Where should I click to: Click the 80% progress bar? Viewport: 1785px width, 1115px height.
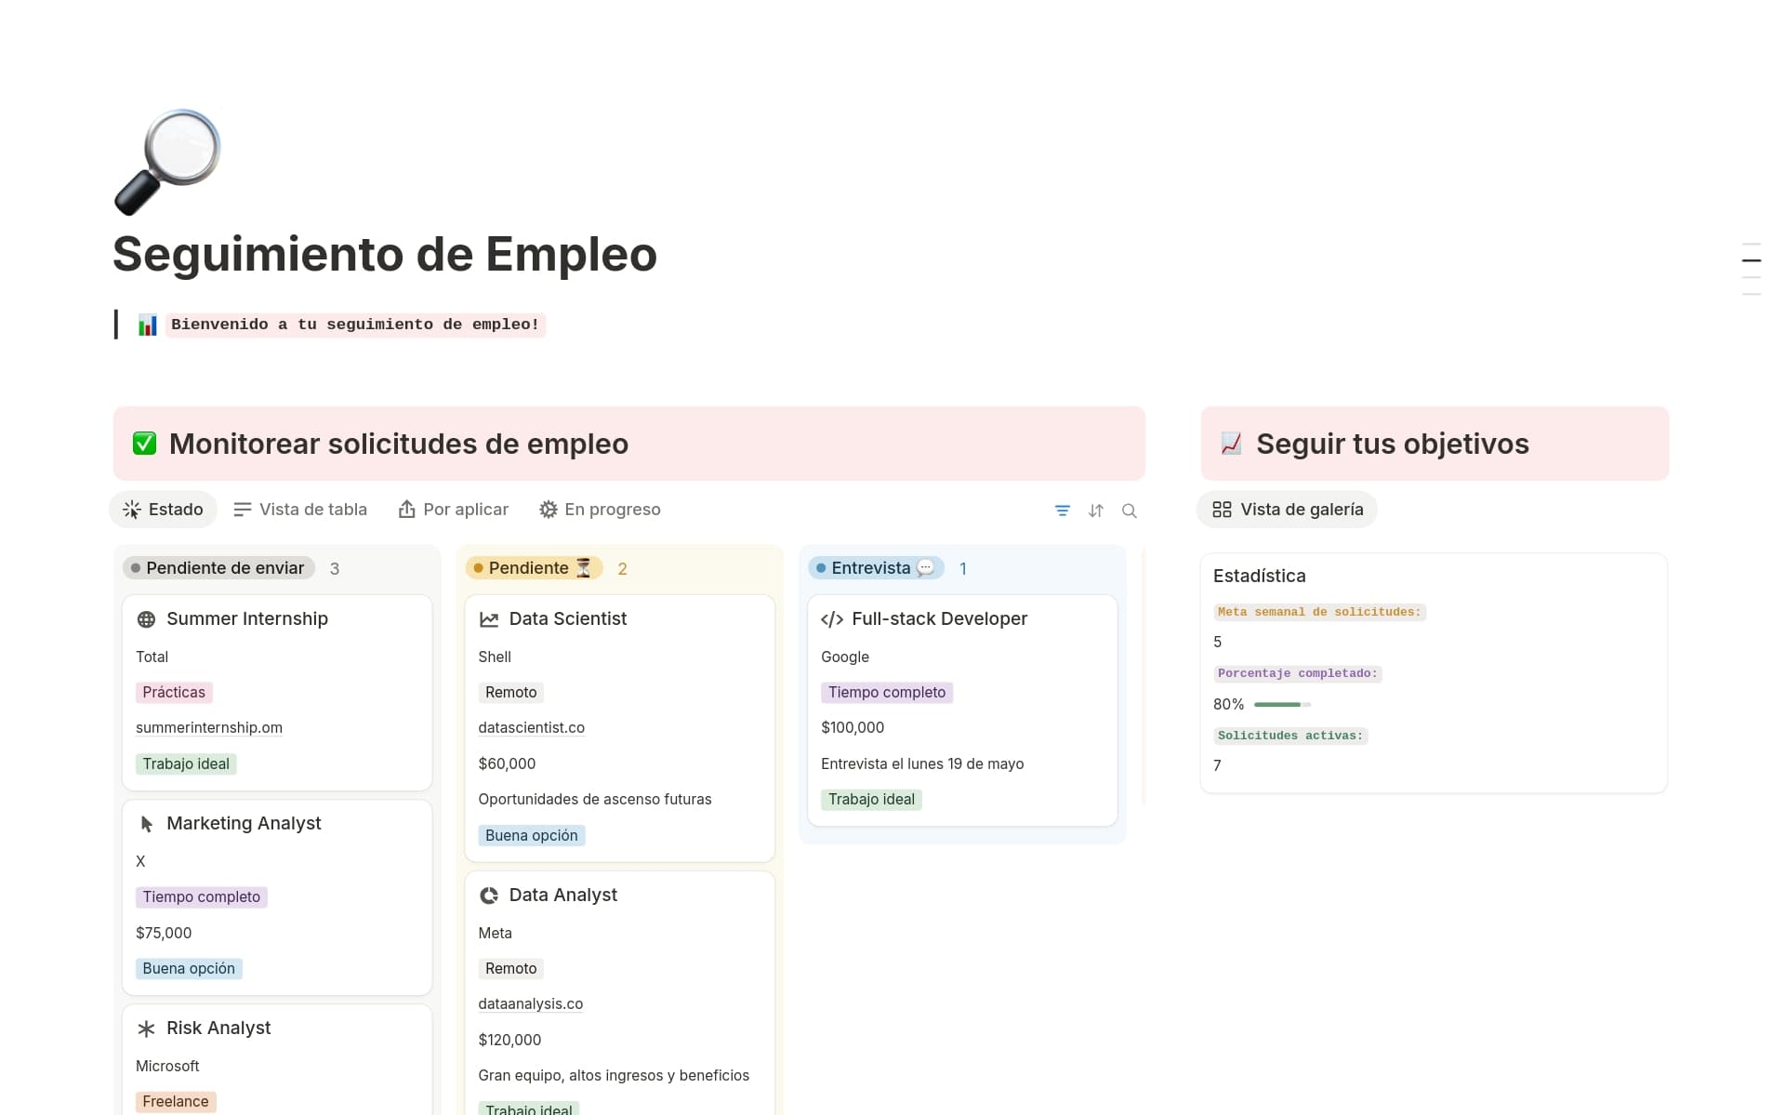(1281, 705)
